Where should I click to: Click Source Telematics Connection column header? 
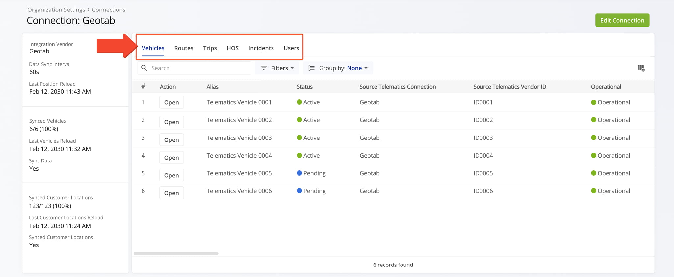tap(398, 87)
